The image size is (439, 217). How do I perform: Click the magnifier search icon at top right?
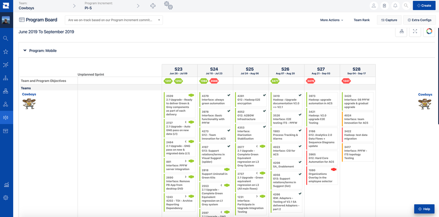(x=406, y=6)
